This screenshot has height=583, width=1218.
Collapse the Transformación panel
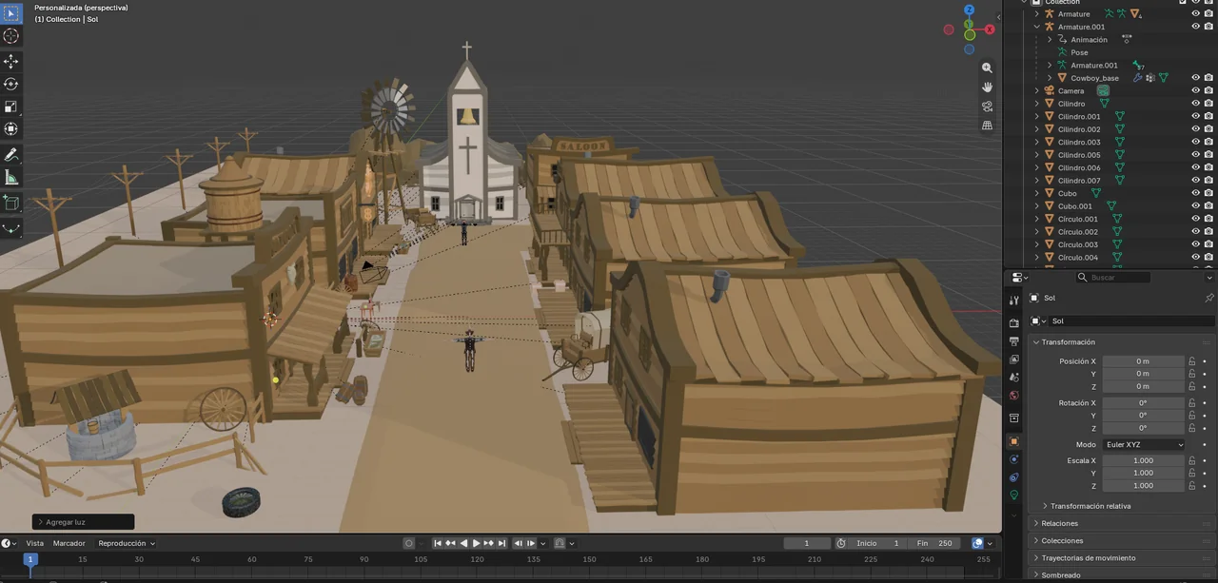pos(1068,341)
